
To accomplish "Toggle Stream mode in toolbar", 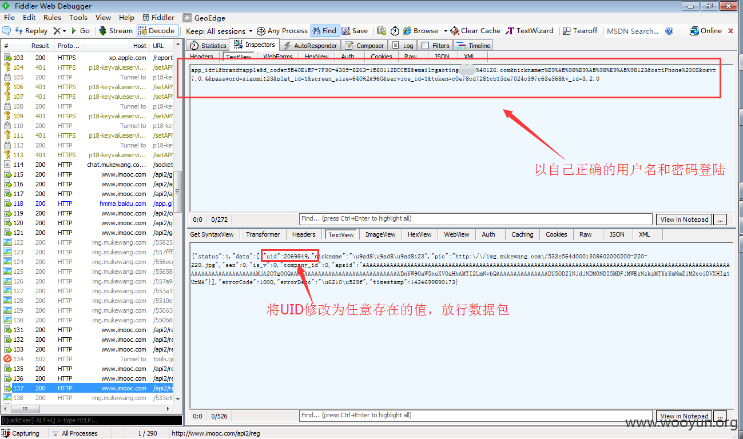I will click(x=116, y=31).
